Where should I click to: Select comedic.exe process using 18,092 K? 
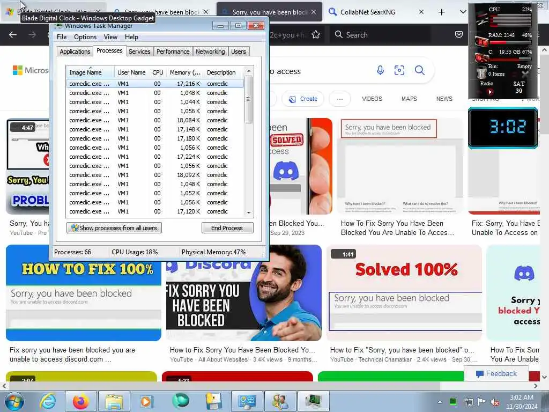click(x=155, y=175)
